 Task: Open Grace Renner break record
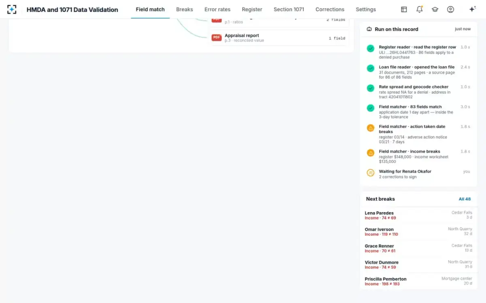[x=418, y=248]
